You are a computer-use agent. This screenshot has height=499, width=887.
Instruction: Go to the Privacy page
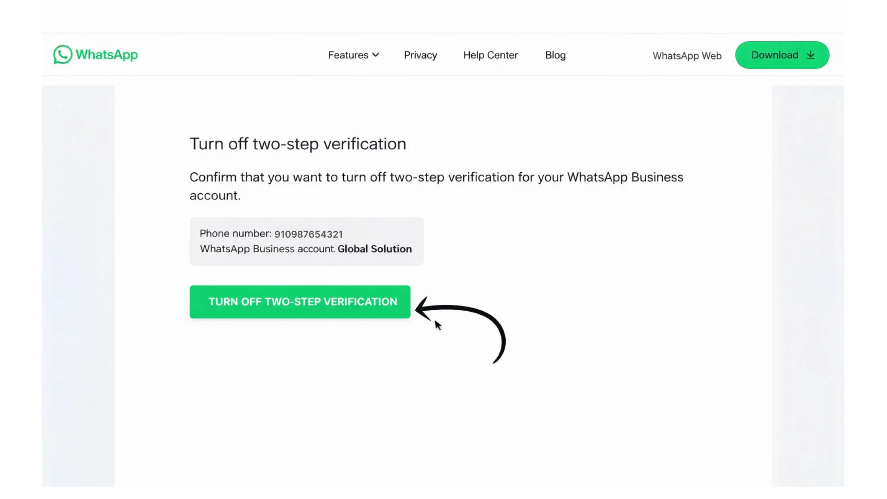coord(420,55)
